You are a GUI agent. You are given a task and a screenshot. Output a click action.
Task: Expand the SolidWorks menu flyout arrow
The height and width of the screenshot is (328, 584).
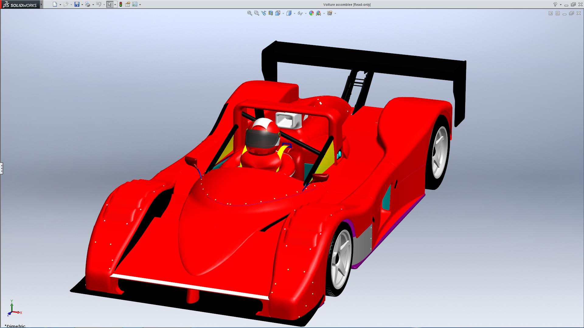[42, 4]
